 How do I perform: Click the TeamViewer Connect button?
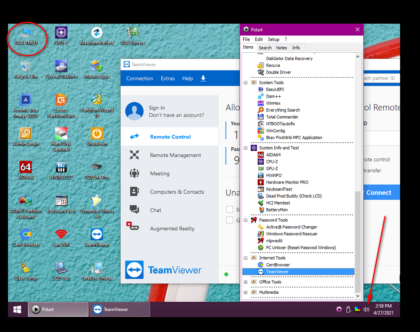pyautogui.click(x=382, y=193)
